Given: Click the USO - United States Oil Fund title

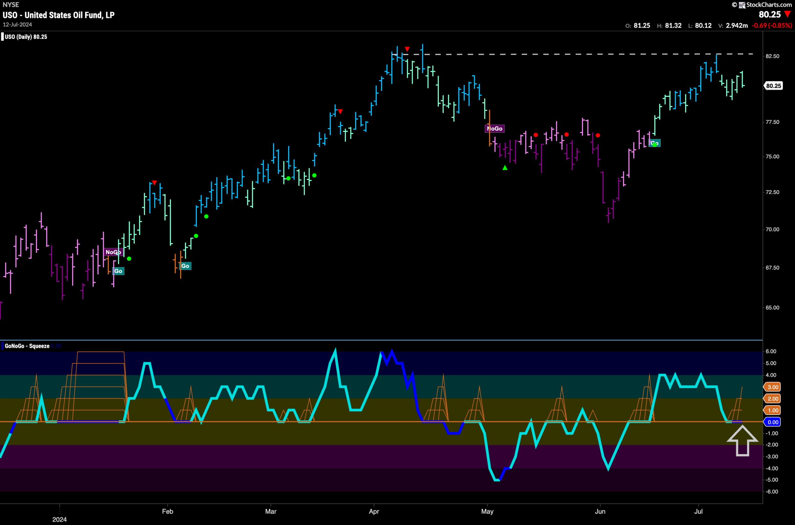Looking at the screenshot, I should click(x=59, y=15).
